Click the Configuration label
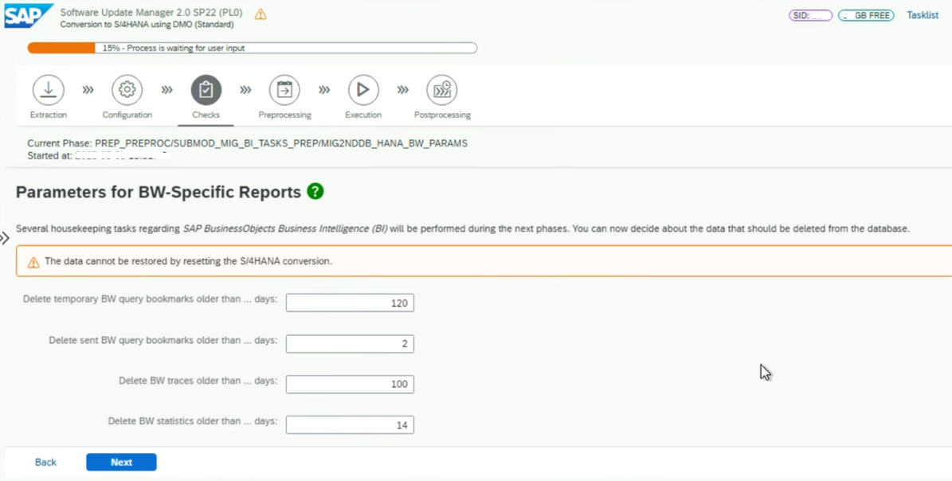Image resolution: width=952 pixels, height=481 pixels. pyautogui.click(x=127, y=115)
